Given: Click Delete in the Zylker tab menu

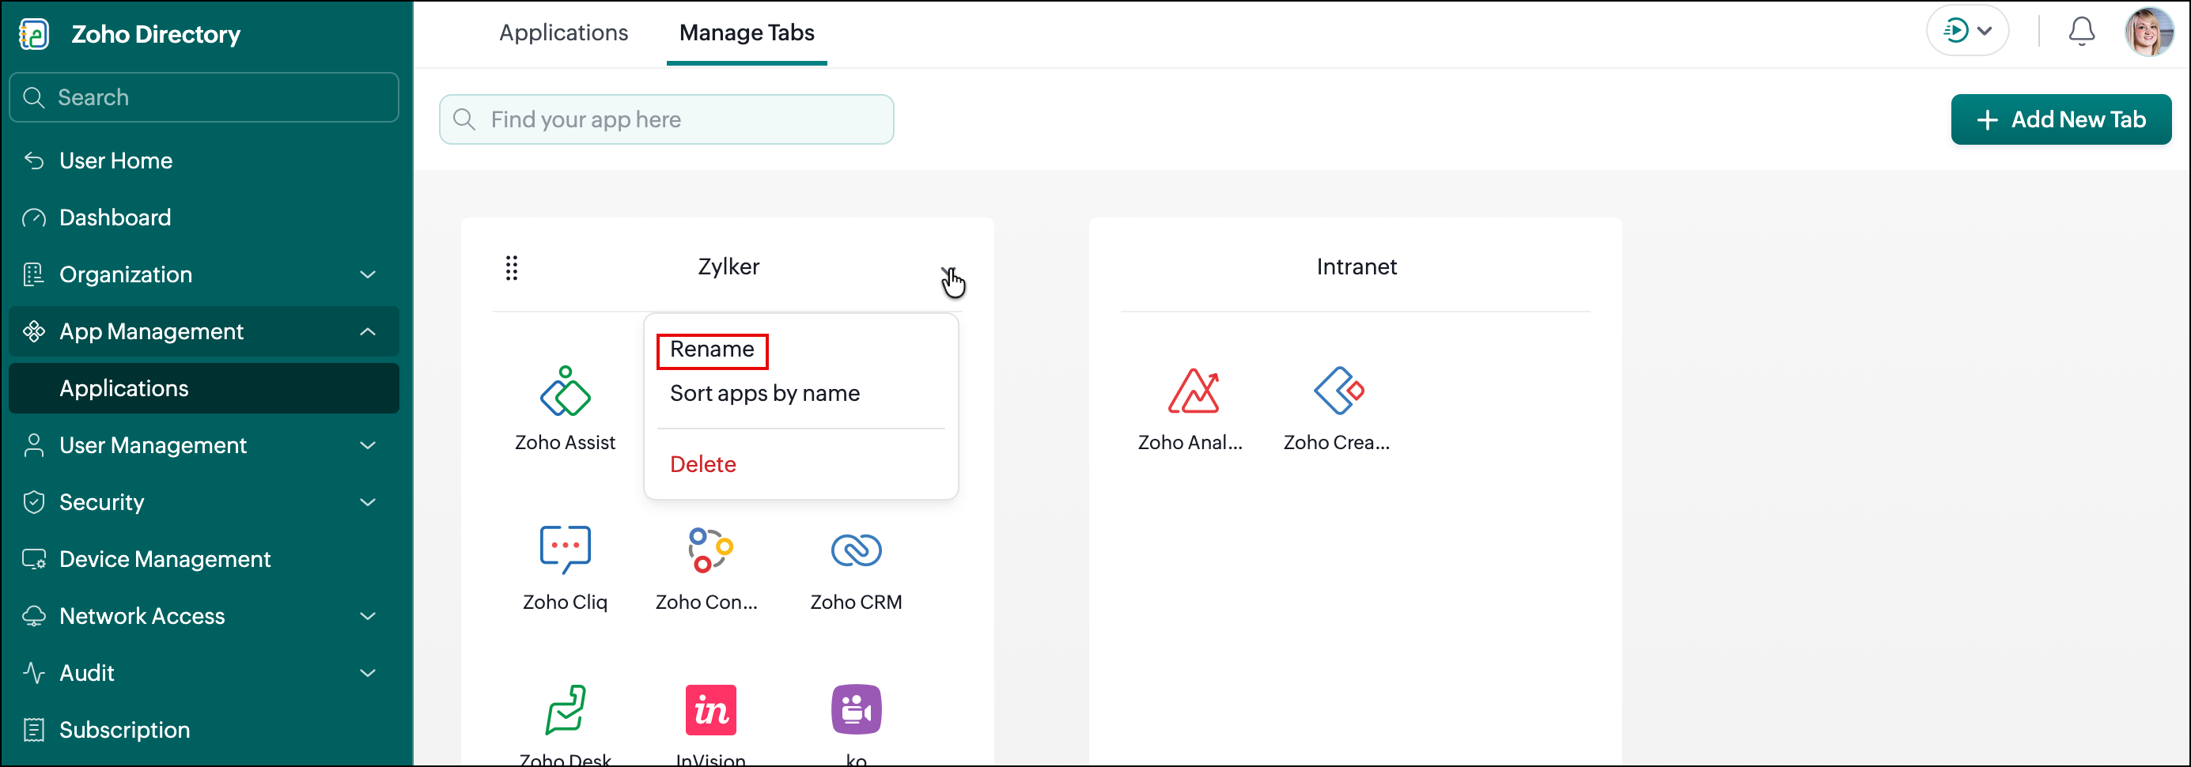Looking at the screenshot, I should 702,464.
